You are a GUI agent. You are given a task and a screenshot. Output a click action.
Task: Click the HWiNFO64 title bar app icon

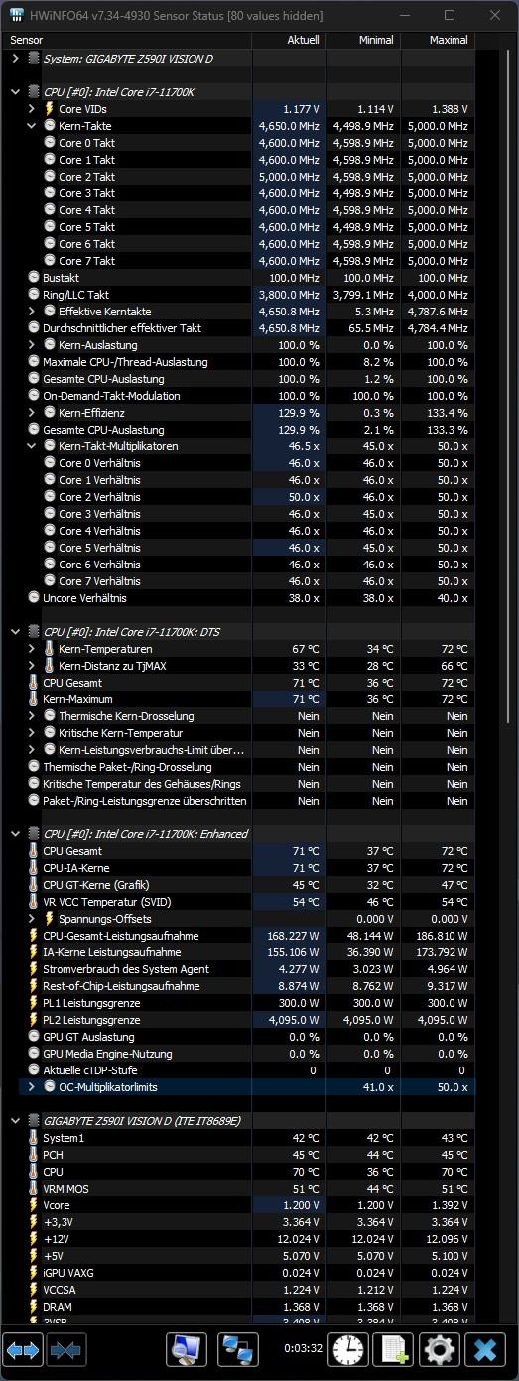17,15
